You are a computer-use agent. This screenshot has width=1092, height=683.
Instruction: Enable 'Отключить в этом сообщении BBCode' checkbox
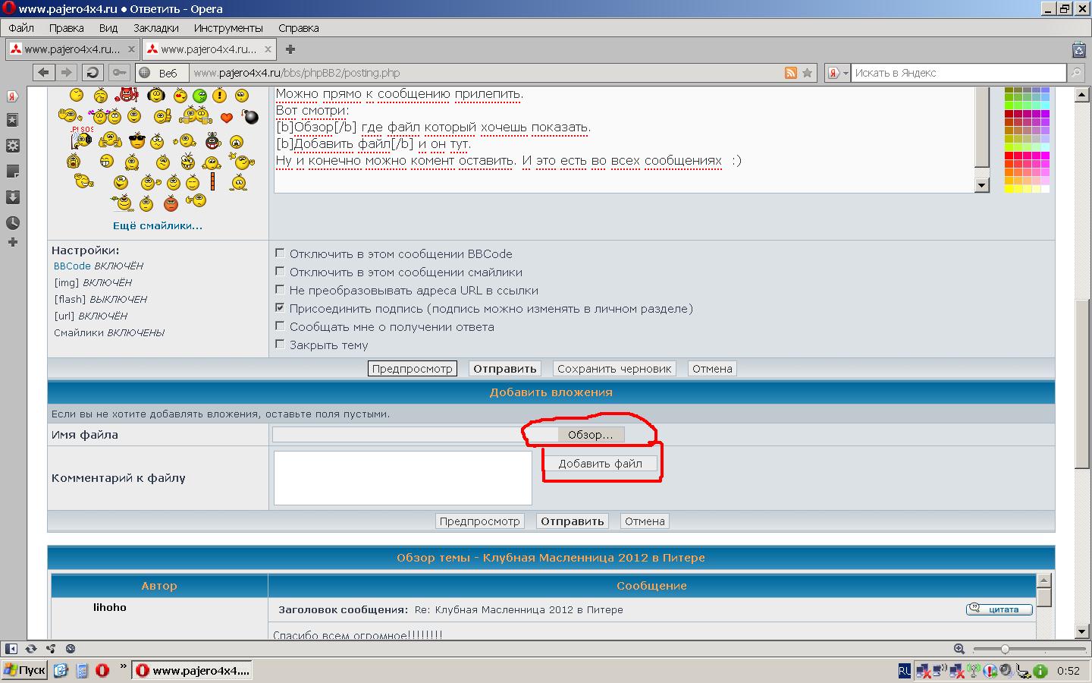tap(280, 253)
